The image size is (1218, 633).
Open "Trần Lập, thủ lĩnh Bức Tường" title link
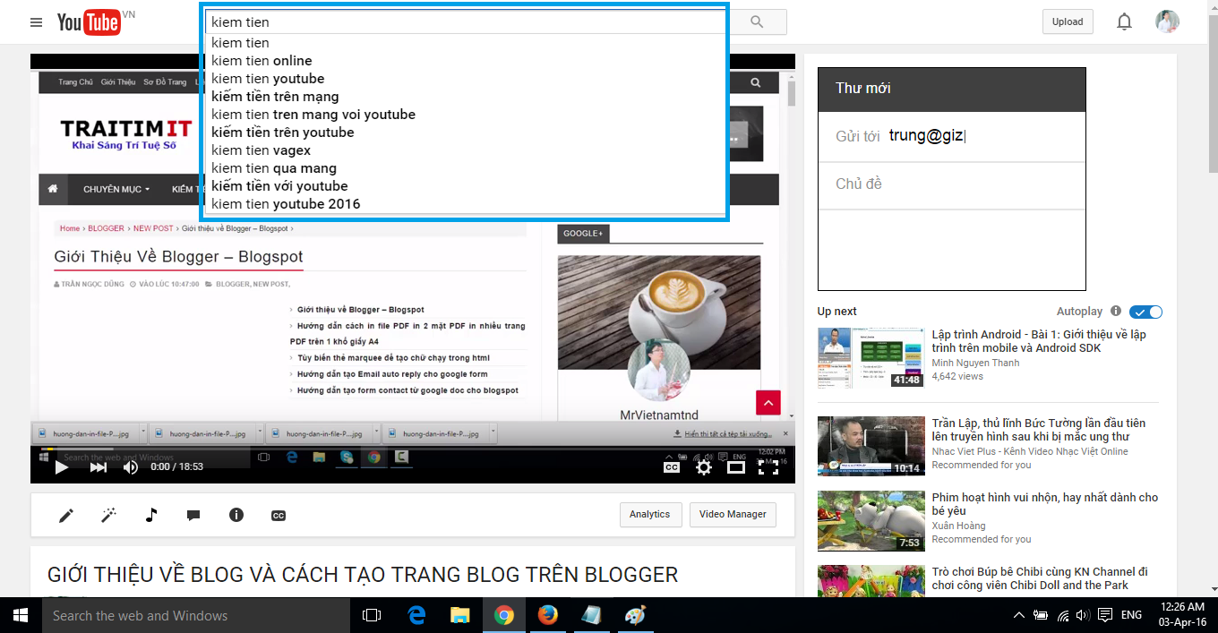[1039, 430]
